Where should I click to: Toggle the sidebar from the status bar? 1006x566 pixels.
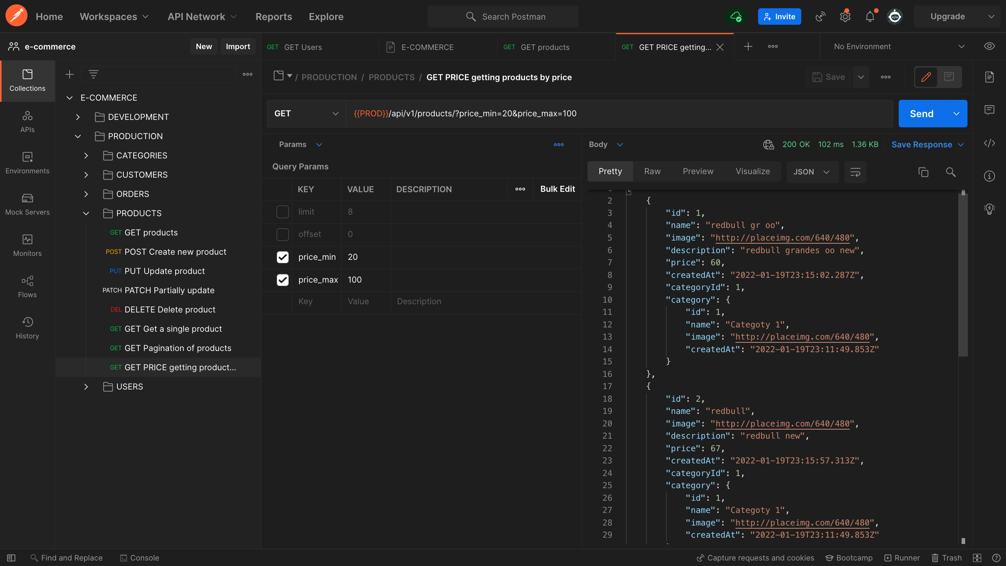(x=11, y=558)
